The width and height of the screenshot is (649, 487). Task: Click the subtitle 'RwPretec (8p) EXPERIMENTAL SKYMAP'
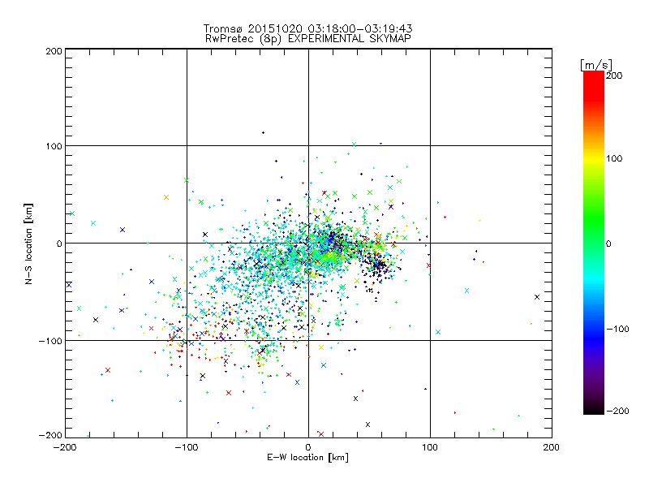[x=308, y=39]
